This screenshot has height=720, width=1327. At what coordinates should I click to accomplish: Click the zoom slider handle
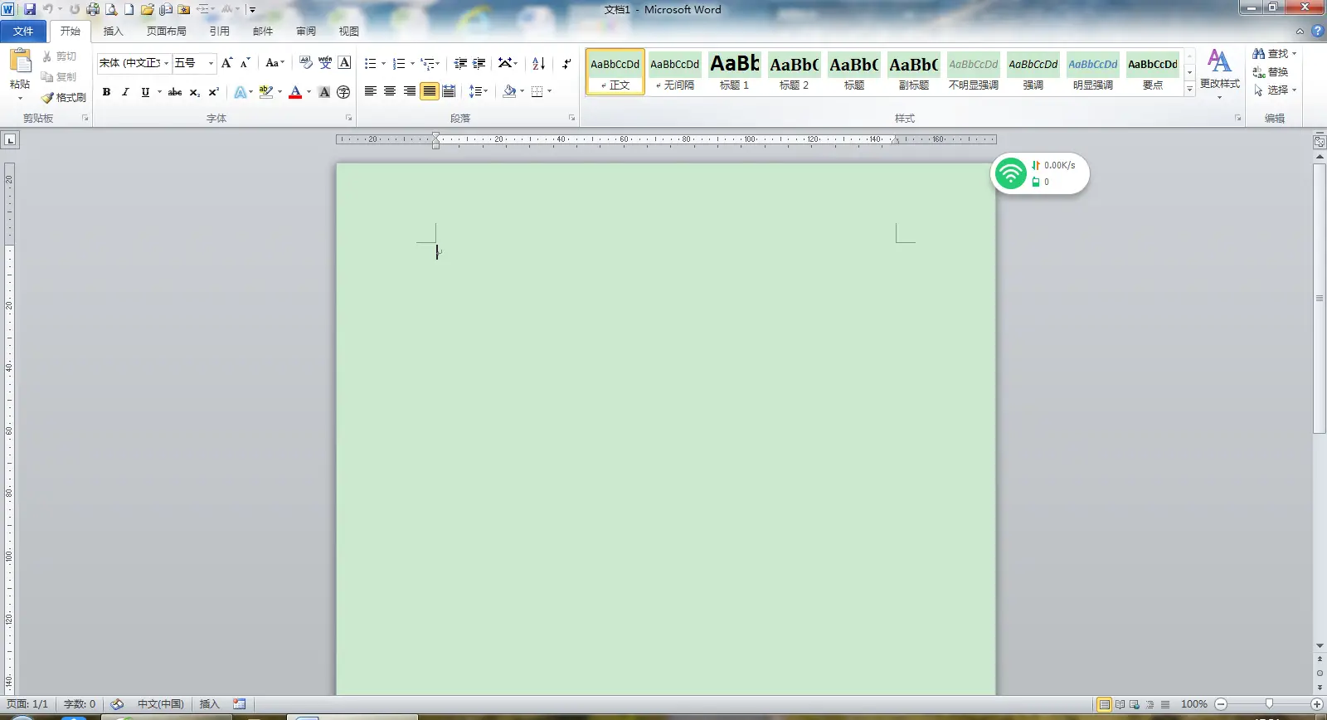coord(1268,704)
